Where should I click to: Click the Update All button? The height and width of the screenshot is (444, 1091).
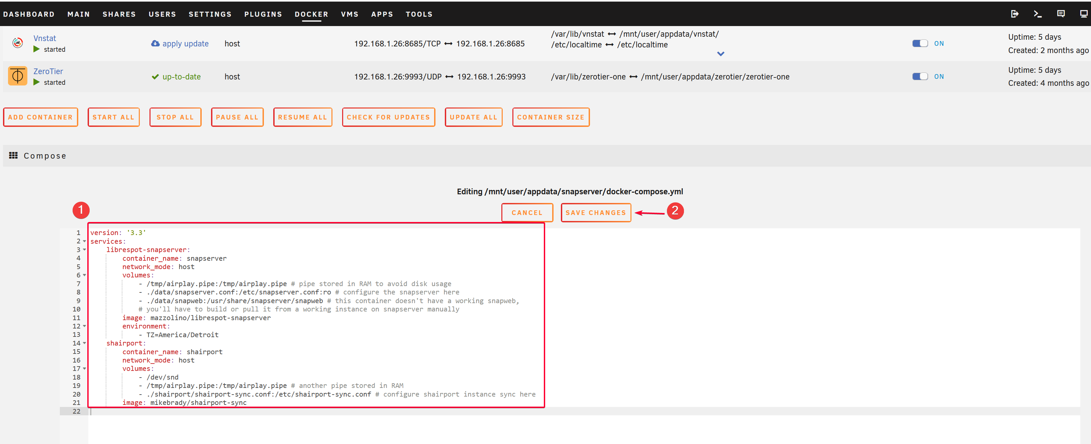coord(474,117)
